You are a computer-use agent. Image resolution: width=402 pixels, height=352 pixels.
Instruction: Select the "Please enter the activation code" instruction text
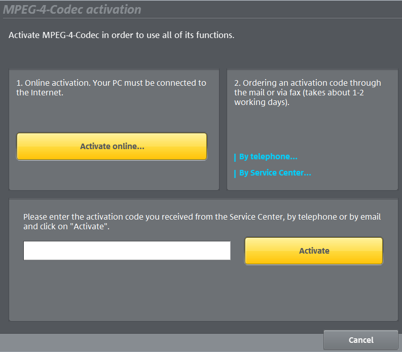(x=202, y=222)
